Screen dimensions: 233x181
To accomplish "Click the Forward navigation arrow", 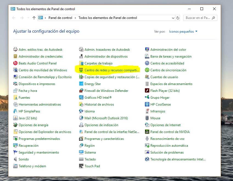I will [x=22, y=18].
